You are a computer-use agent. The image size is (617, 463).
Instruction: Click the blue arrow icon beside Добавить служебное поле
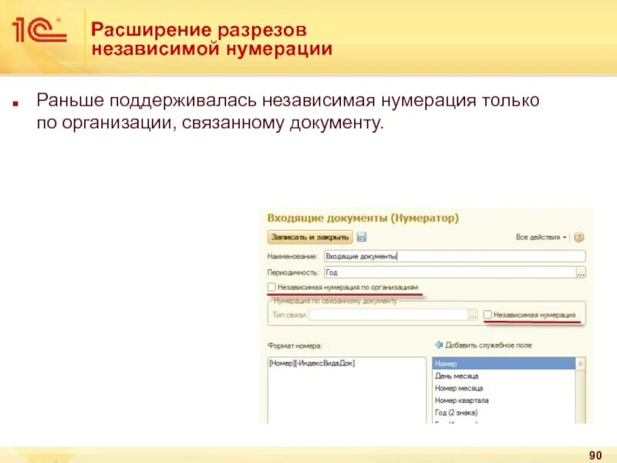click(439, 345)
